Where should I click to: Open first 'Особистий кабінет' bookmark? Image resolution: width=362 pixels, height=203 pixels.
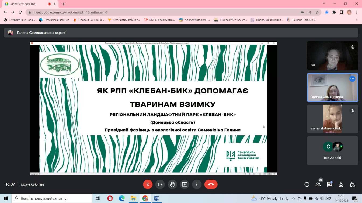pyautogui.click(x=54, y=20)
